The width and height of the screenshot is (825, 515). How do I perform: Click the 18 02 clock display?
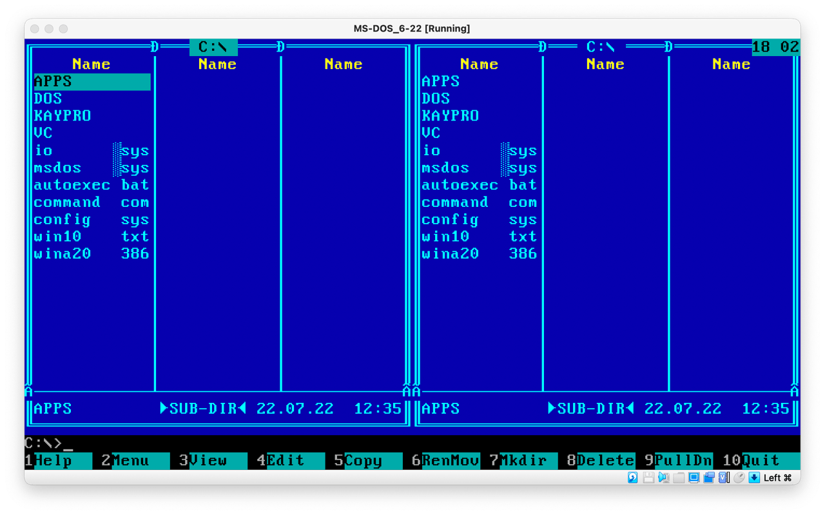[776, 47]
